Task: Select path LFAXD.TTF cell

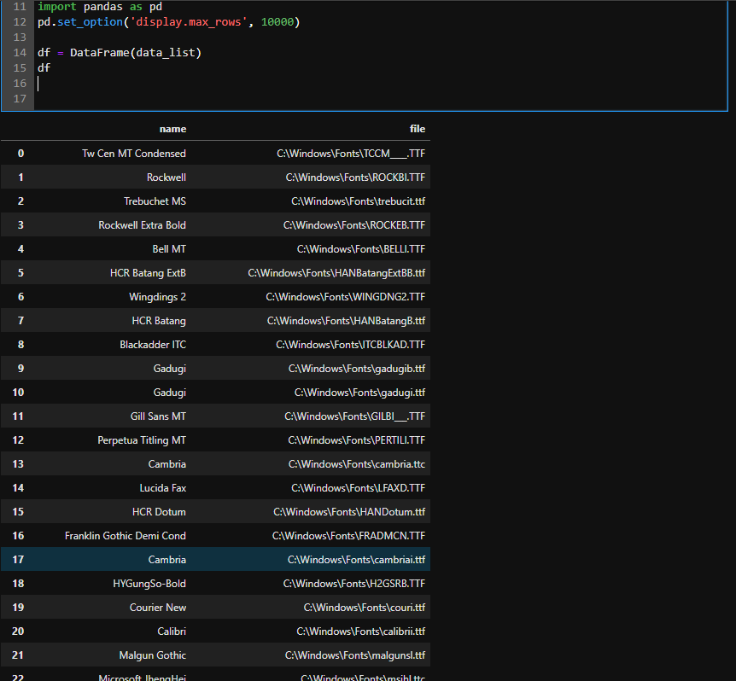Action: point(358,488)
